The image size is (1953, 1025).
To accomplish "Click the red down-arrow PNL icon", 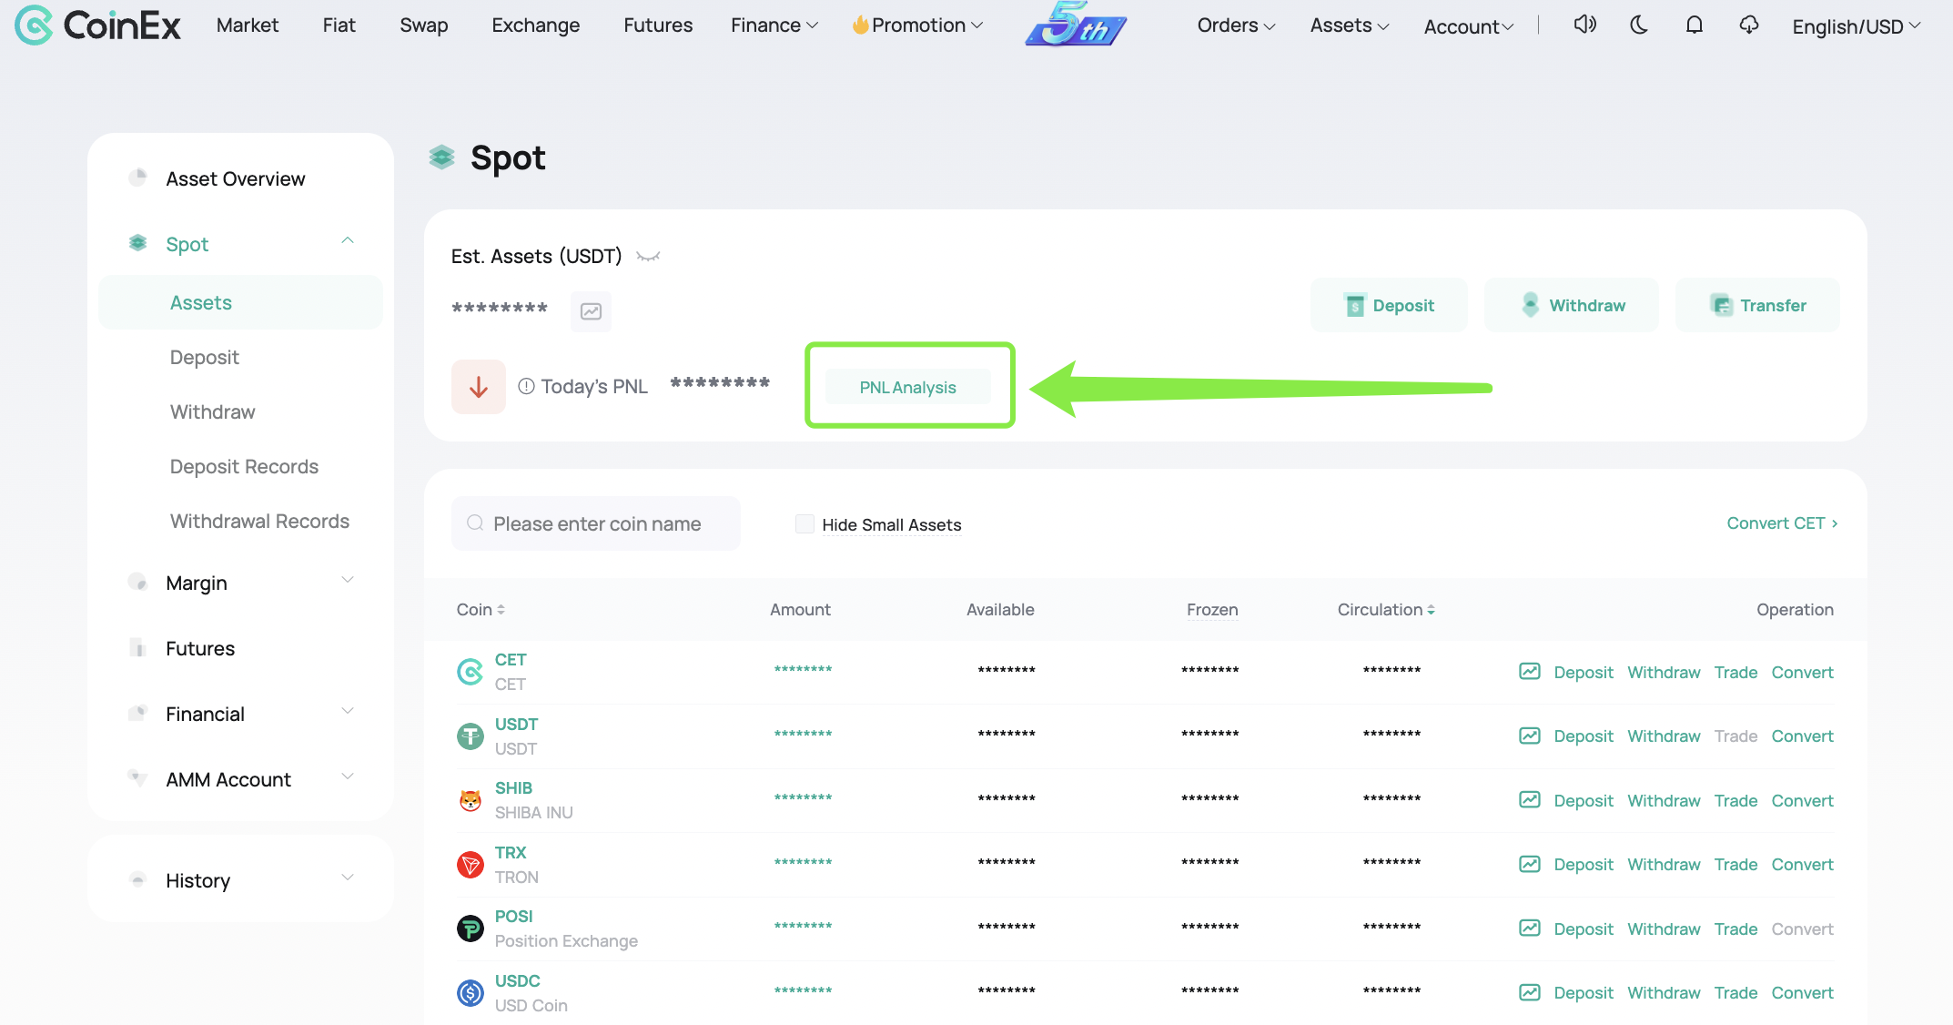I will point(479,387).
